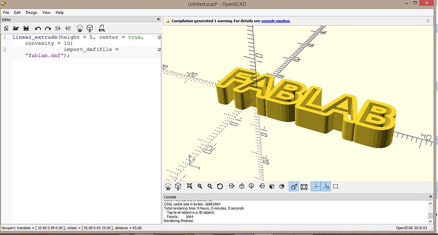Screen dimensions: 438x235
Task: Open the console window link in warning
Action: pyautogui.click(x=275, y=21)
